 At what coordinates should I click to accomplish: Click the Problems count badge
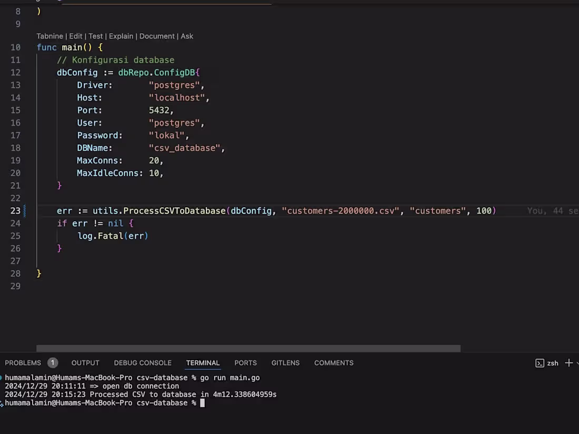click(x=52, y=362)
